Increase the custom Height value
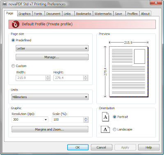 [x=86, y=76]
